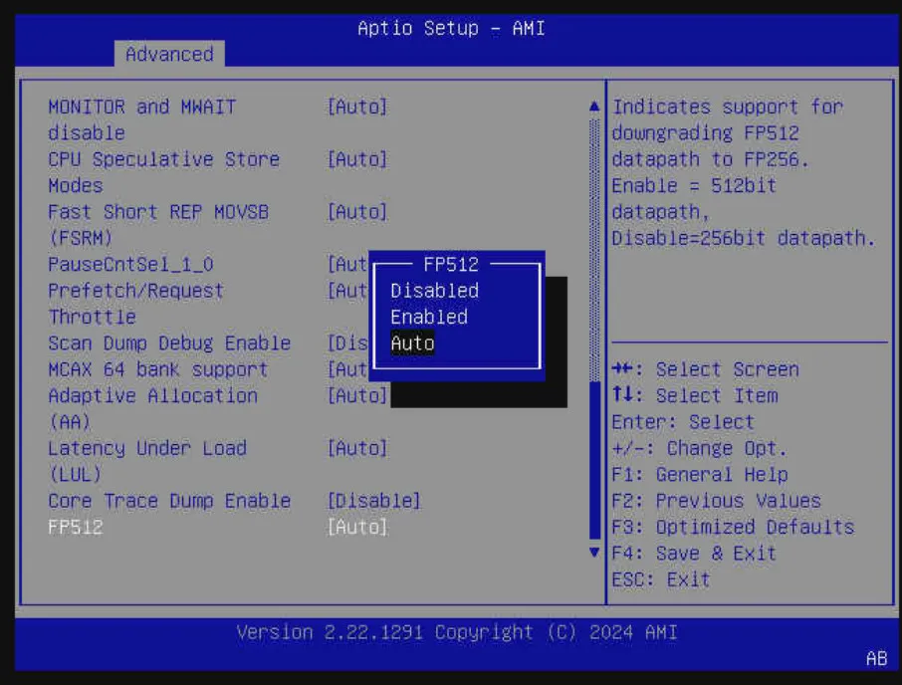
Task: Open Fast Short REP MOVSB value
Action: coord(356,212)
